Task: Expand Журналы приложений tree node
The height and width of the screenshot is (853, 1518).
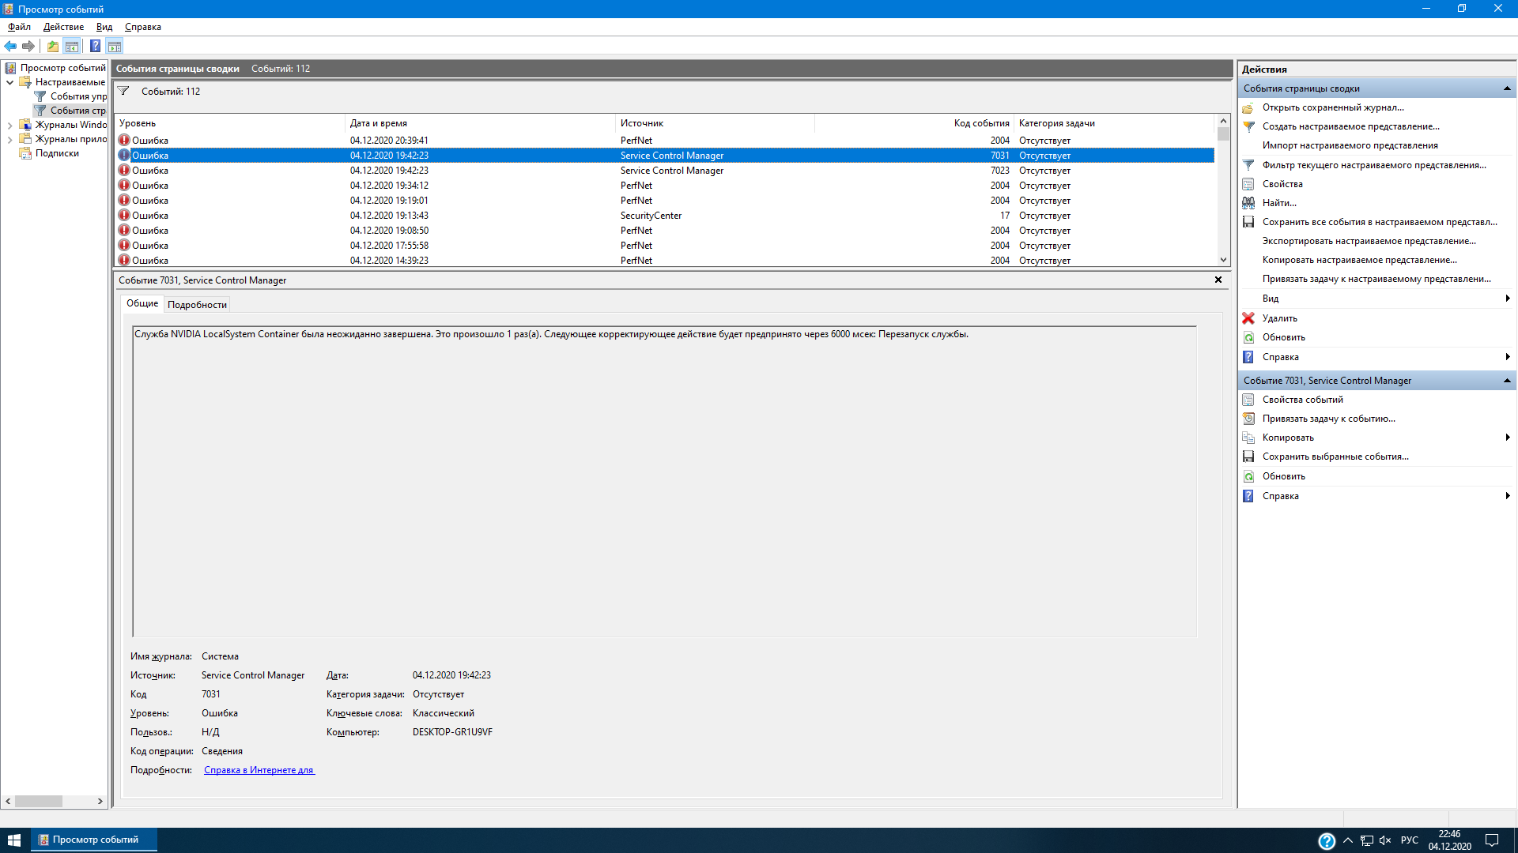Action: coord(12,138)
